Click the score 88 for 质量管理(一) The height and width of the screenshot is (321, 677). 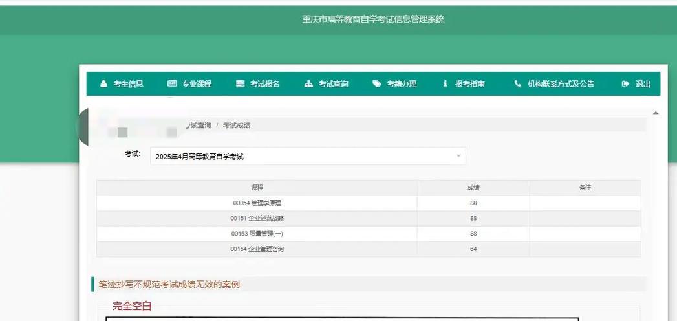(473, 234)
